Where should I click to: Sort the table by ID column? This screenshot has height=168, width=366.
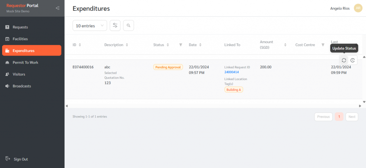80,45
